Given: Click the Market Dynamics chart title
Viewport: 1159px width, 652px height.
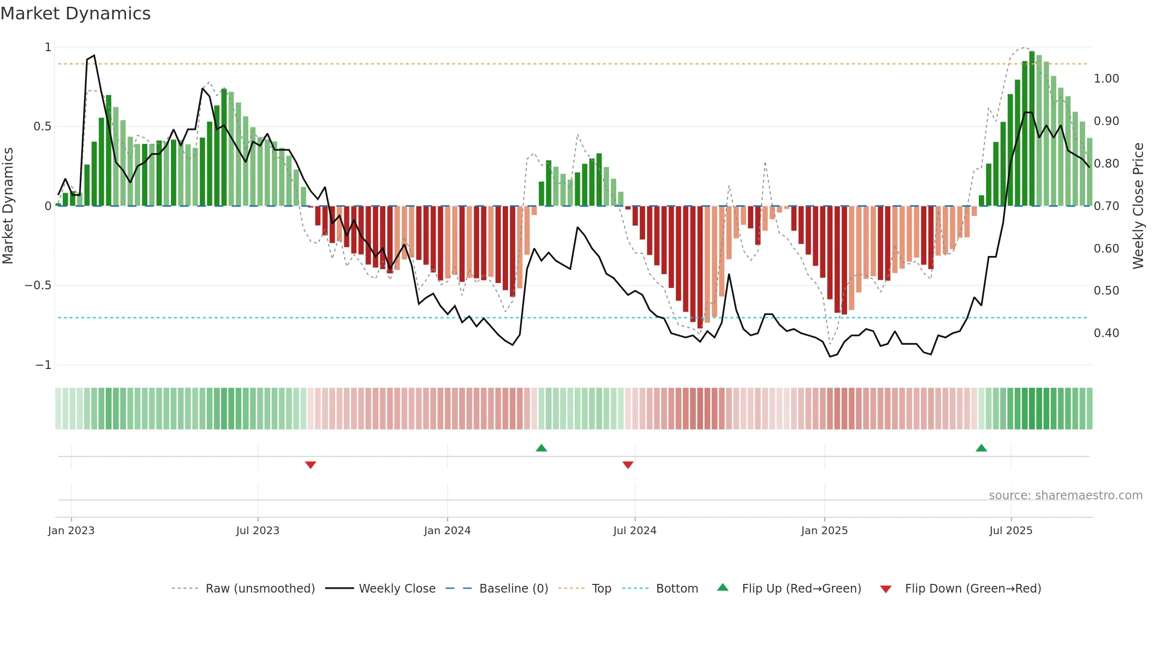Looking at the screenshot, I should [75, 14].
